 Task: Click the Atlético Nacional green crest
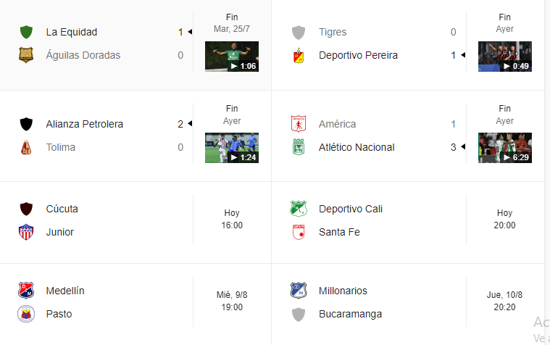[299, 147]
